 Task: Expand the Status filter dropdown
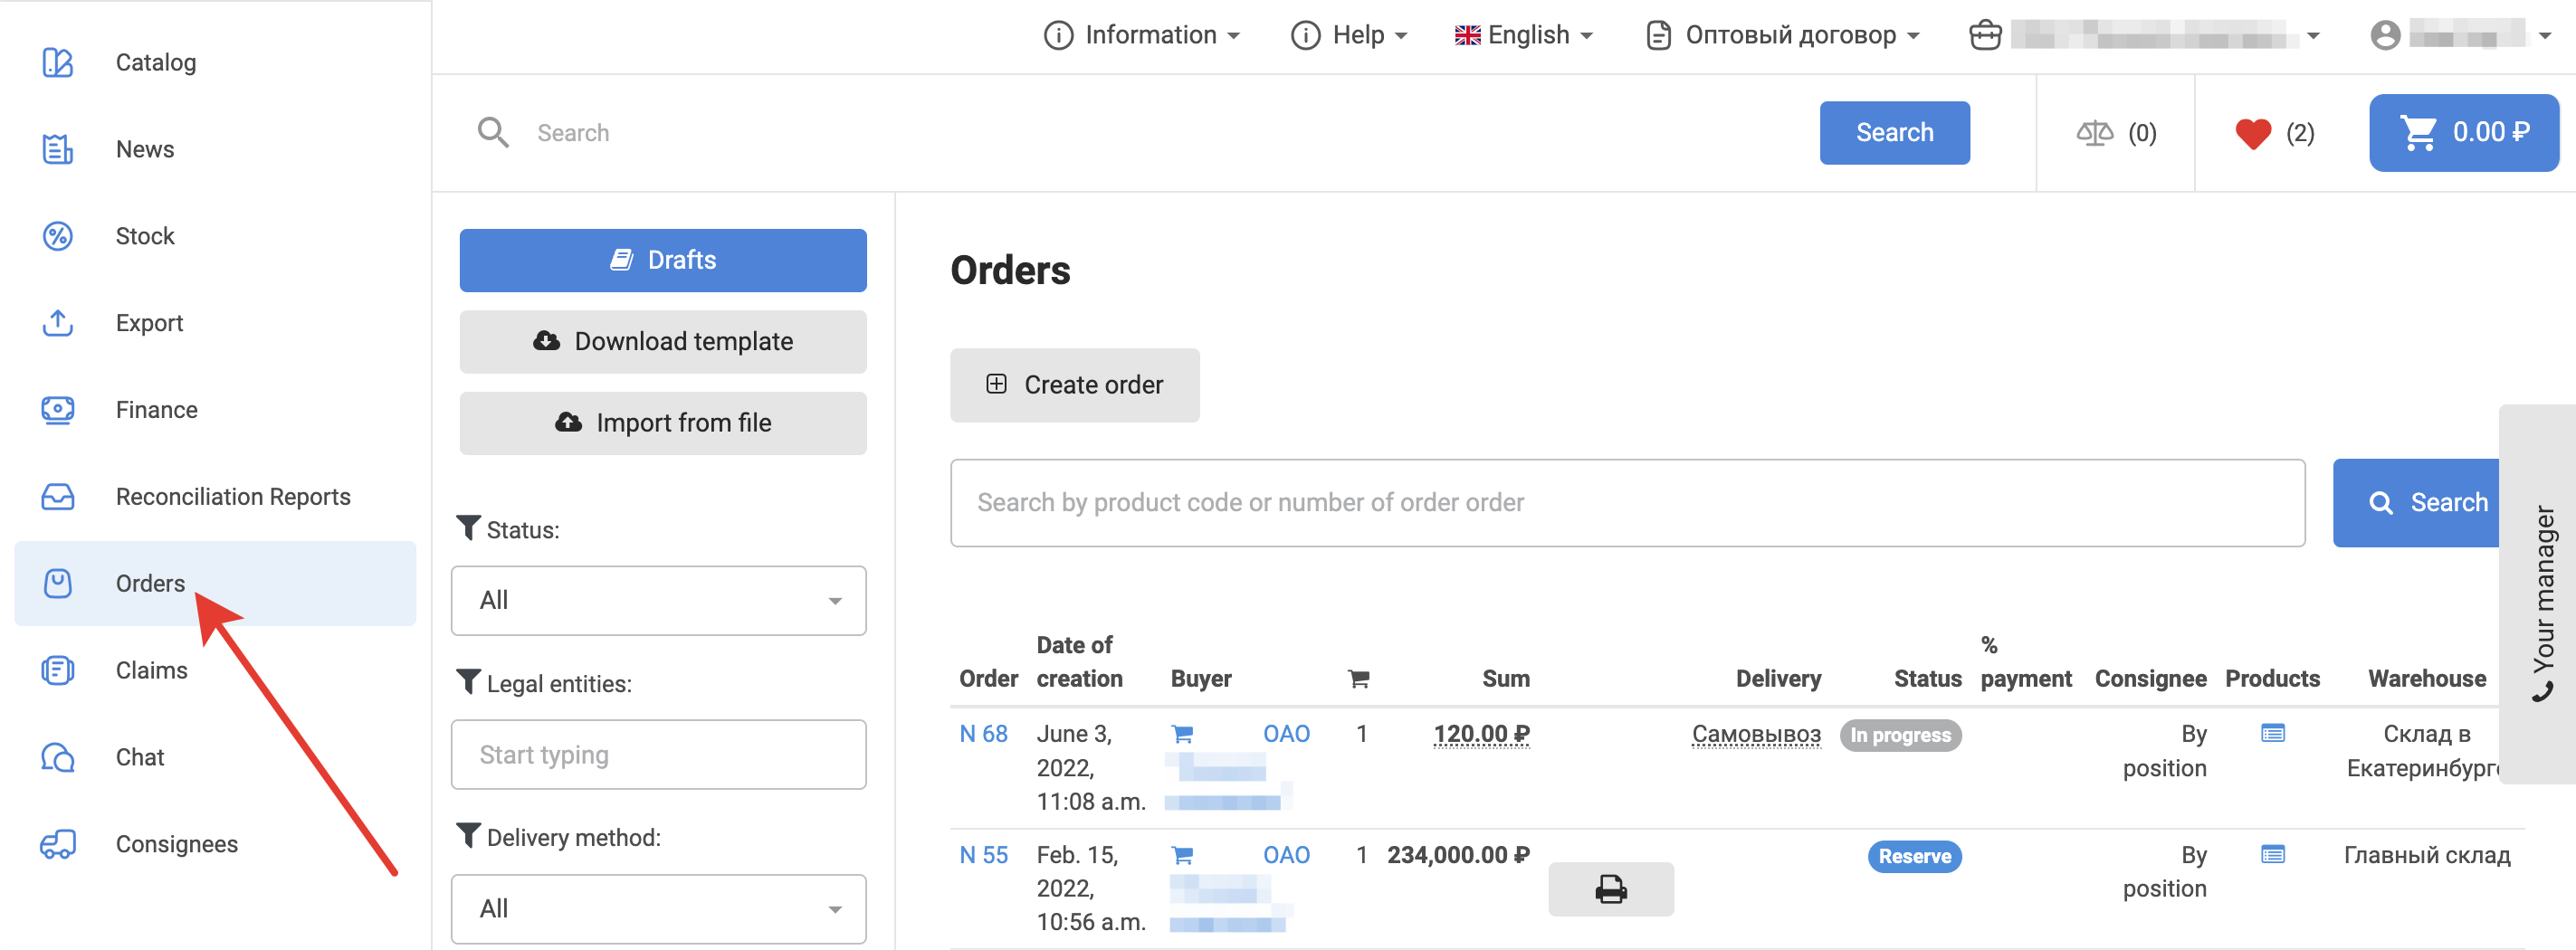pyautogui.click(x=658, y=600)
